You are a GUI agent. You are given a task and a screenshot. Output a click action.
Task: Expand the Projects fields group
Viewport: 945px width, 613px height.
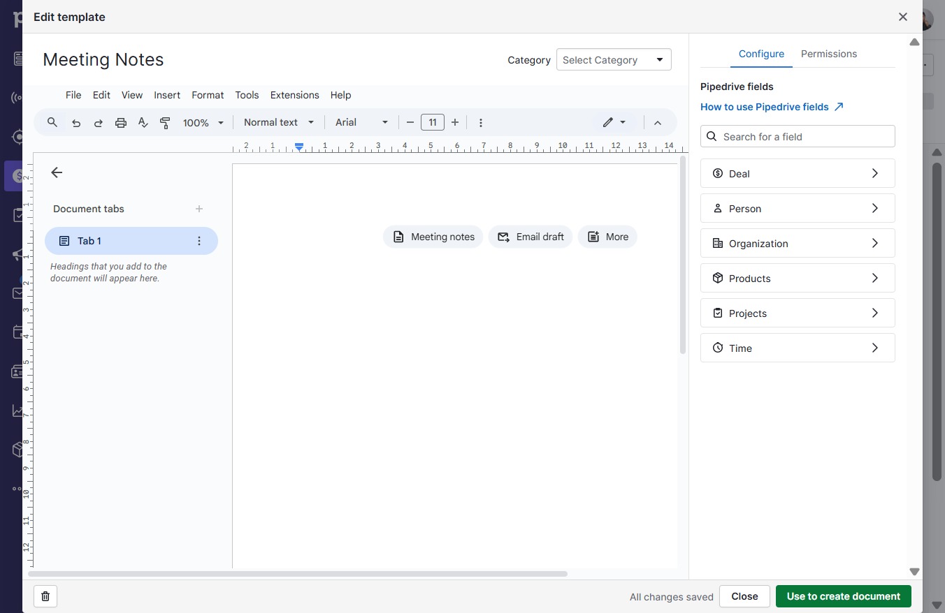798,313
